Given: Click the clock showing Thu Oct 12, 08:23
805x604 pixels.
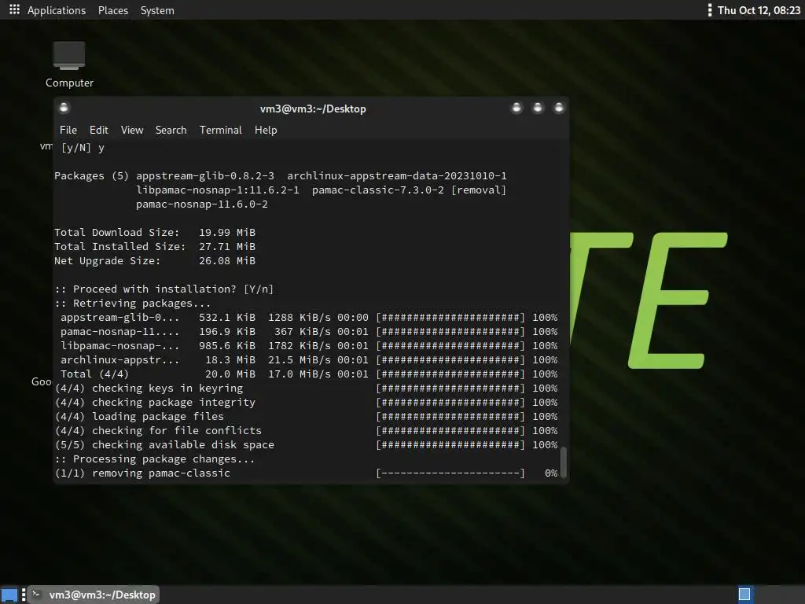Looking at the screenshot, I should [759, 10].
